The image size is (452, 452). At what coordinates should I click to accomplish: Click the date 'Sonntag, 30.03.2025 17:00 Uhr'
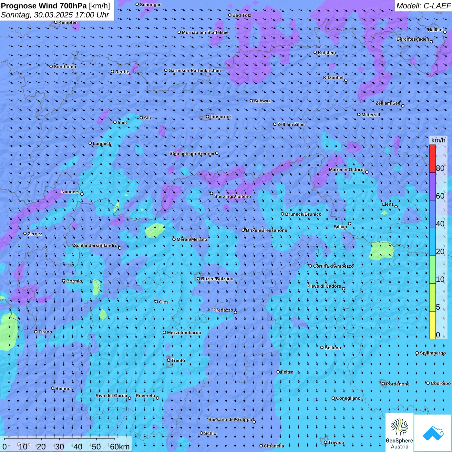pos(55,15)
